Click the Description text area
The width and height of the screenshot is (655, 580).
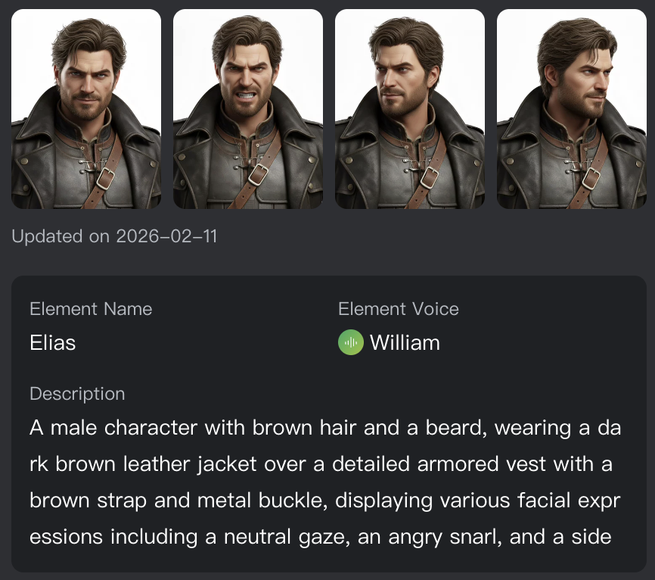(x=325, y=481)
